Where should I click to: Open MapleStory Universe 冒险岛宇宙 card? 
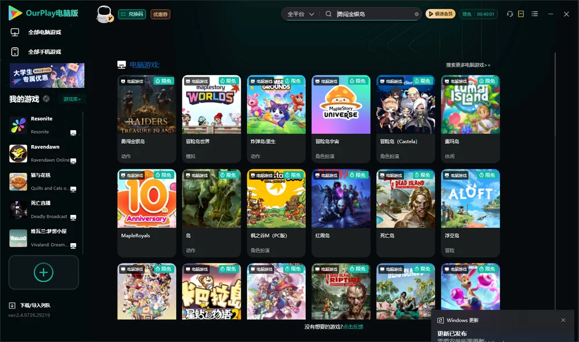tap(341, 119)
